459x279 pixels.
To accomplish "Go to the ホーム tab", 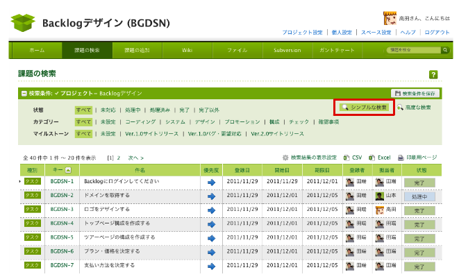I will pyautogui.click(x=37, y=50).
